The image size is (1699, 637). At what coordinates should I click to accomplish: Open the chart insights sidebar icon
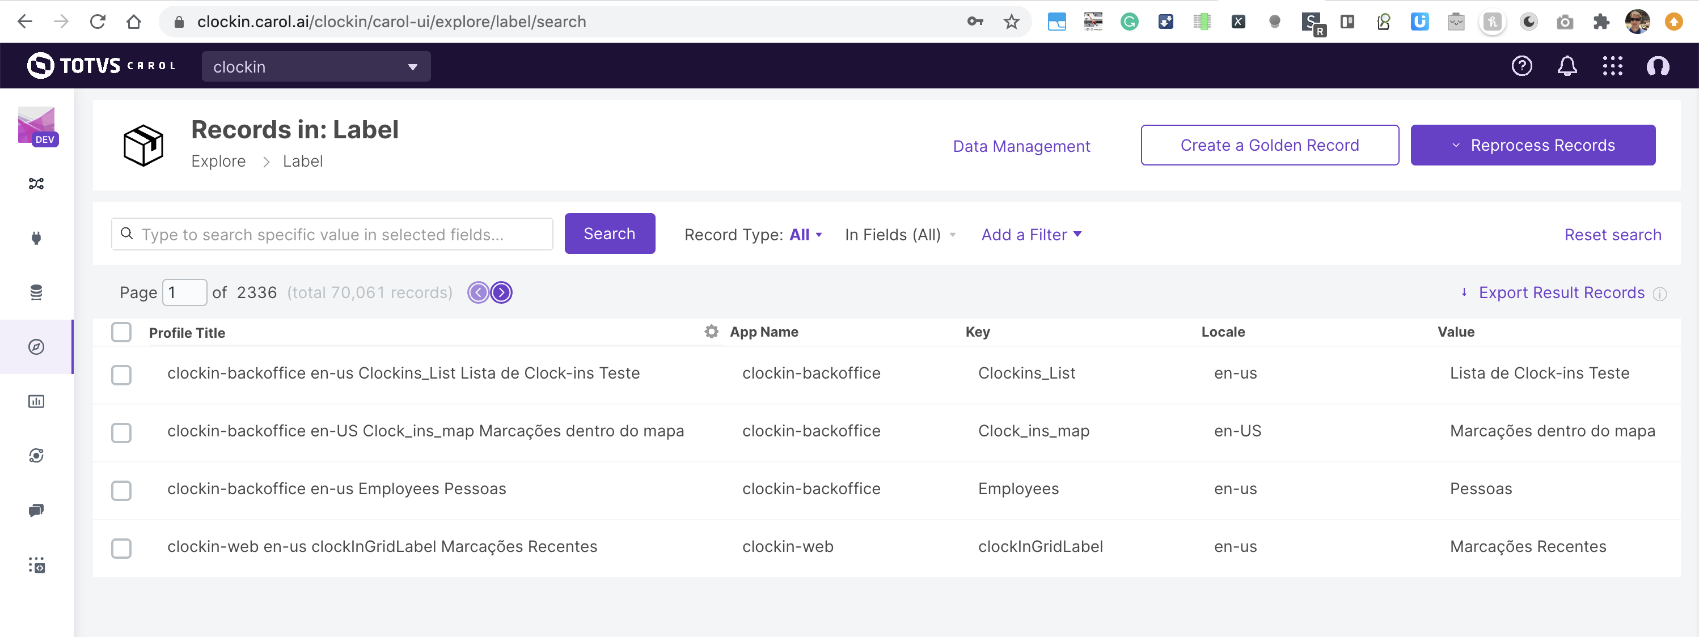(36, 401)
